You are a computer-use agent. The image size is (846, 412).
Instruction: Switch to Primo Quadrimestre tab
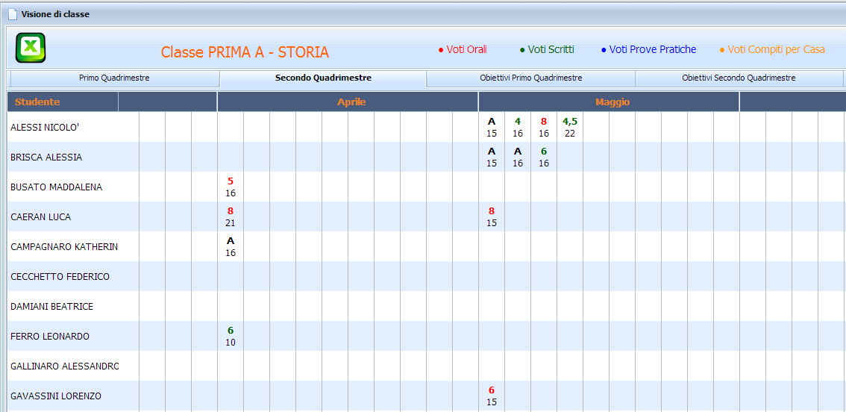pyautogui.click(x=114, y=78)
